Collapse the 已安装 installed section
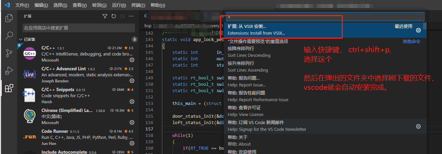The width and height of the screenshot is (442, 154). click(21, 39)
